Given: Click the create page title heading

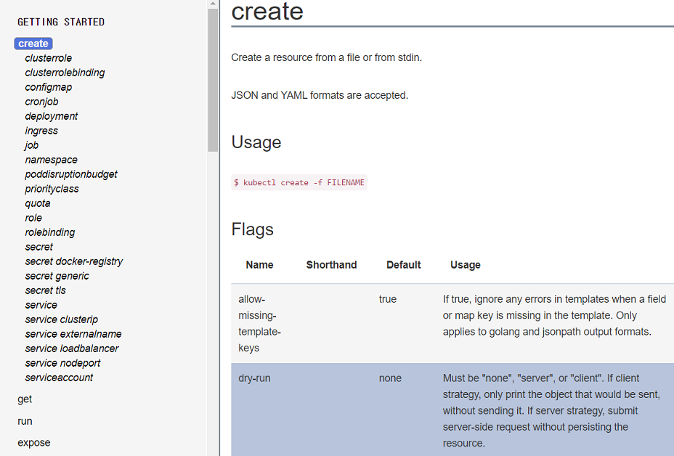Looking at the screenshot, I should [x=267, y=11].
